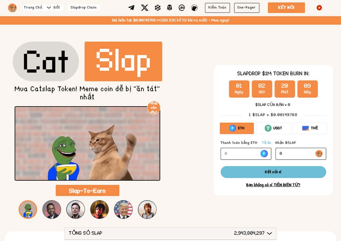Open the Slapdrop Claim menu item

(x=84, y=7)
